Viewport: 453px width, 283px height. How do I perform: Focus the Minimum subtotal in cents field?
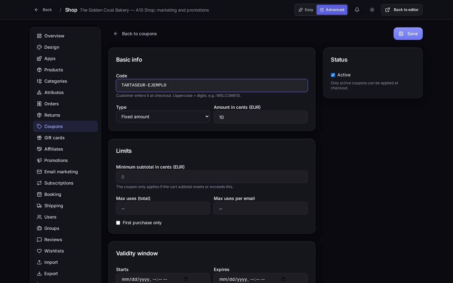click(212, 177)
